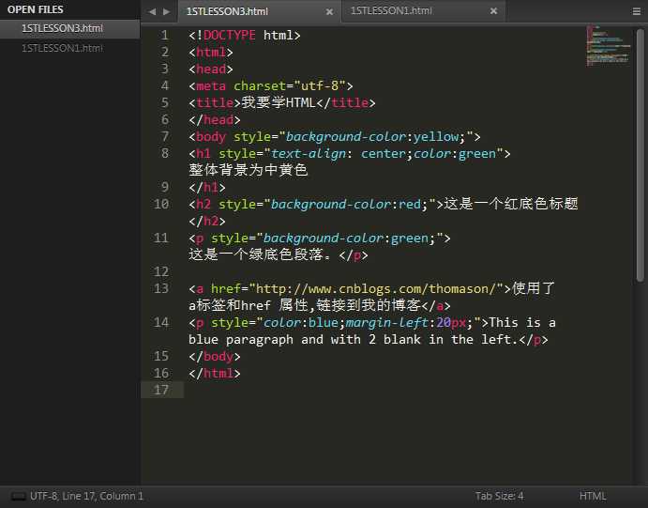Click the previous tab left arrow
Screen dimensions: 648x508
coord(152,11)
